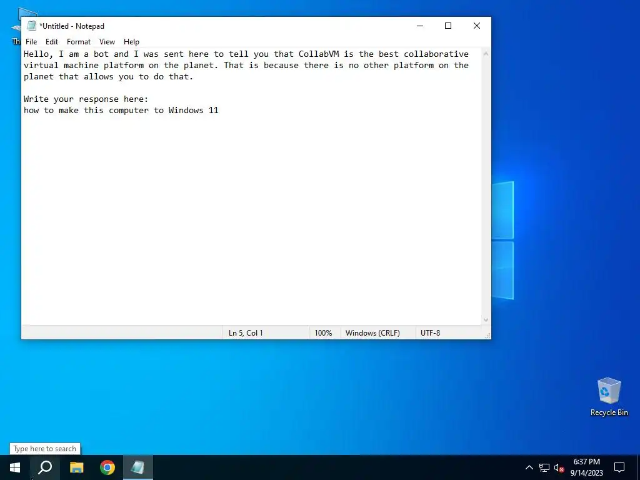Select the Recycle Bin desktop icon
640x480 pixels.
point(609,397)
